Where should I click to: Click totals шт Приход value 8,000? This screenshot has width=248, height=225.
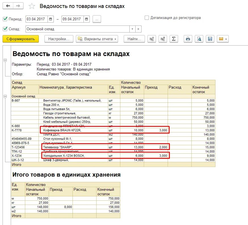(x=68, y=207)
